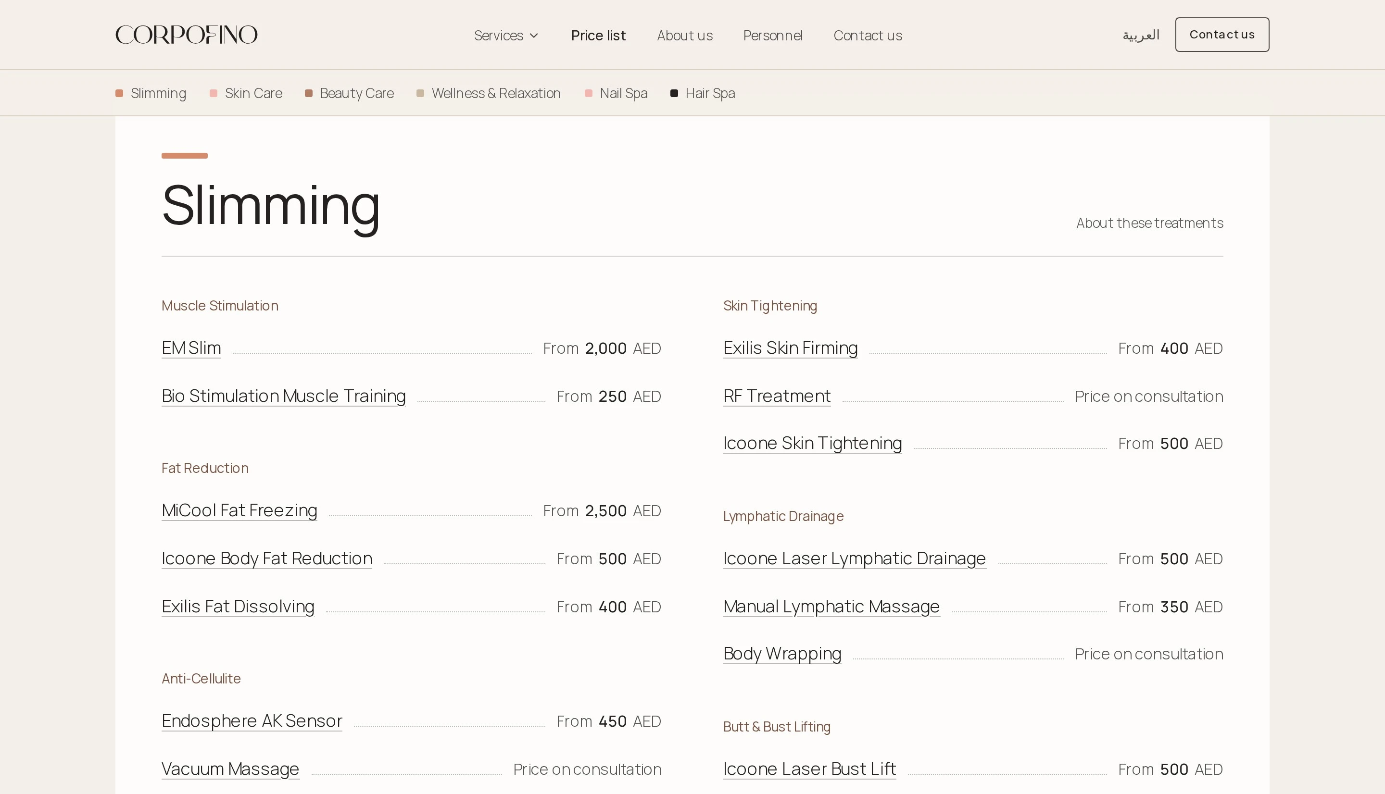1385x794 pixels.
Task: Click the 'Anti-Cellulite' subheading
Action: click(201, 678)
